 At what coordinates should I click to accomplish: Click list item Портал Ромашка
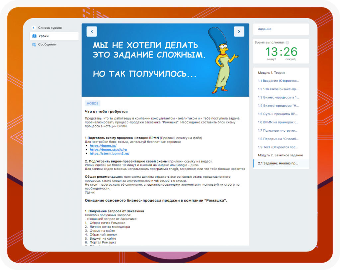tap(103, 242)
